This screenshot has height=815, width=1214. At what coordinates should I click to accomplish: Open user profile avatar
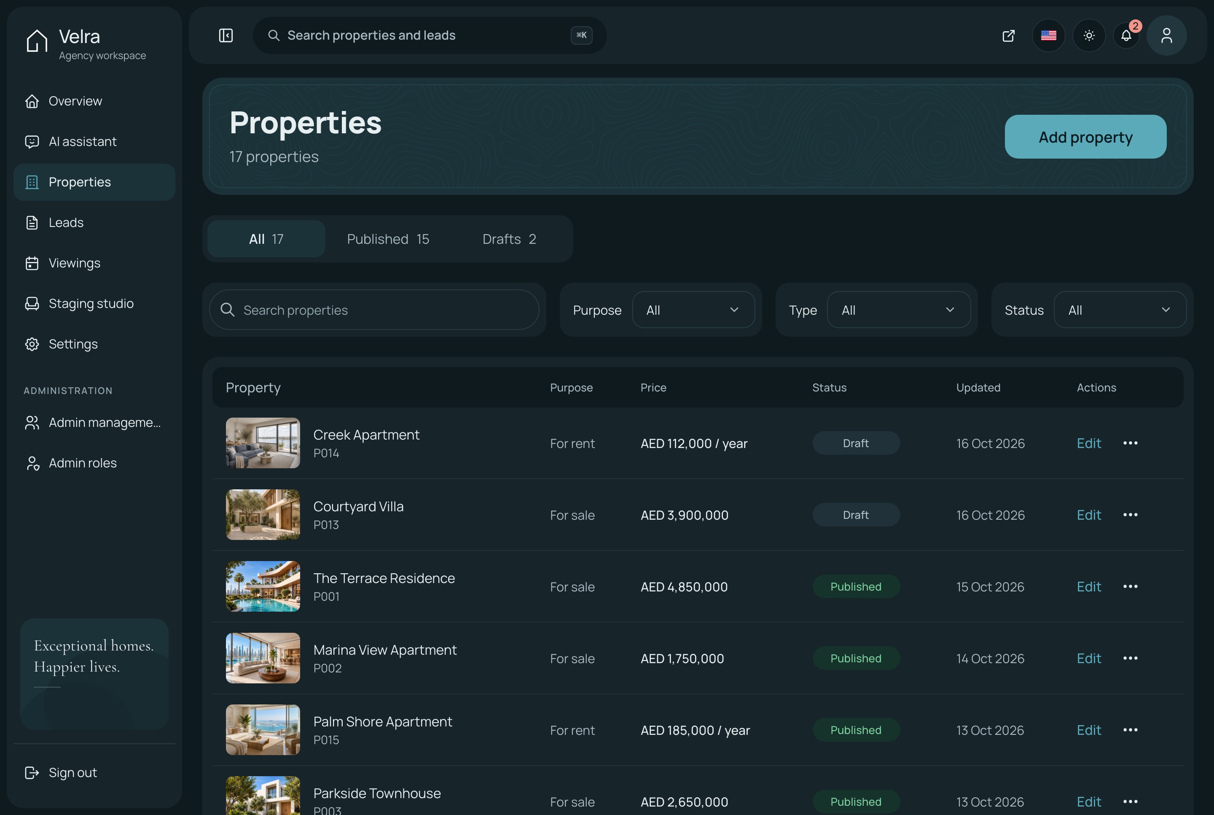1166,35
